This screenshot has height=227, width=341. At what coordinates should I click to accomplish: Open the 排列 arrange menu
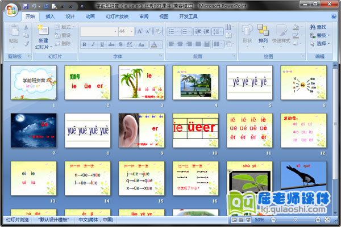[x=263, y=35]
